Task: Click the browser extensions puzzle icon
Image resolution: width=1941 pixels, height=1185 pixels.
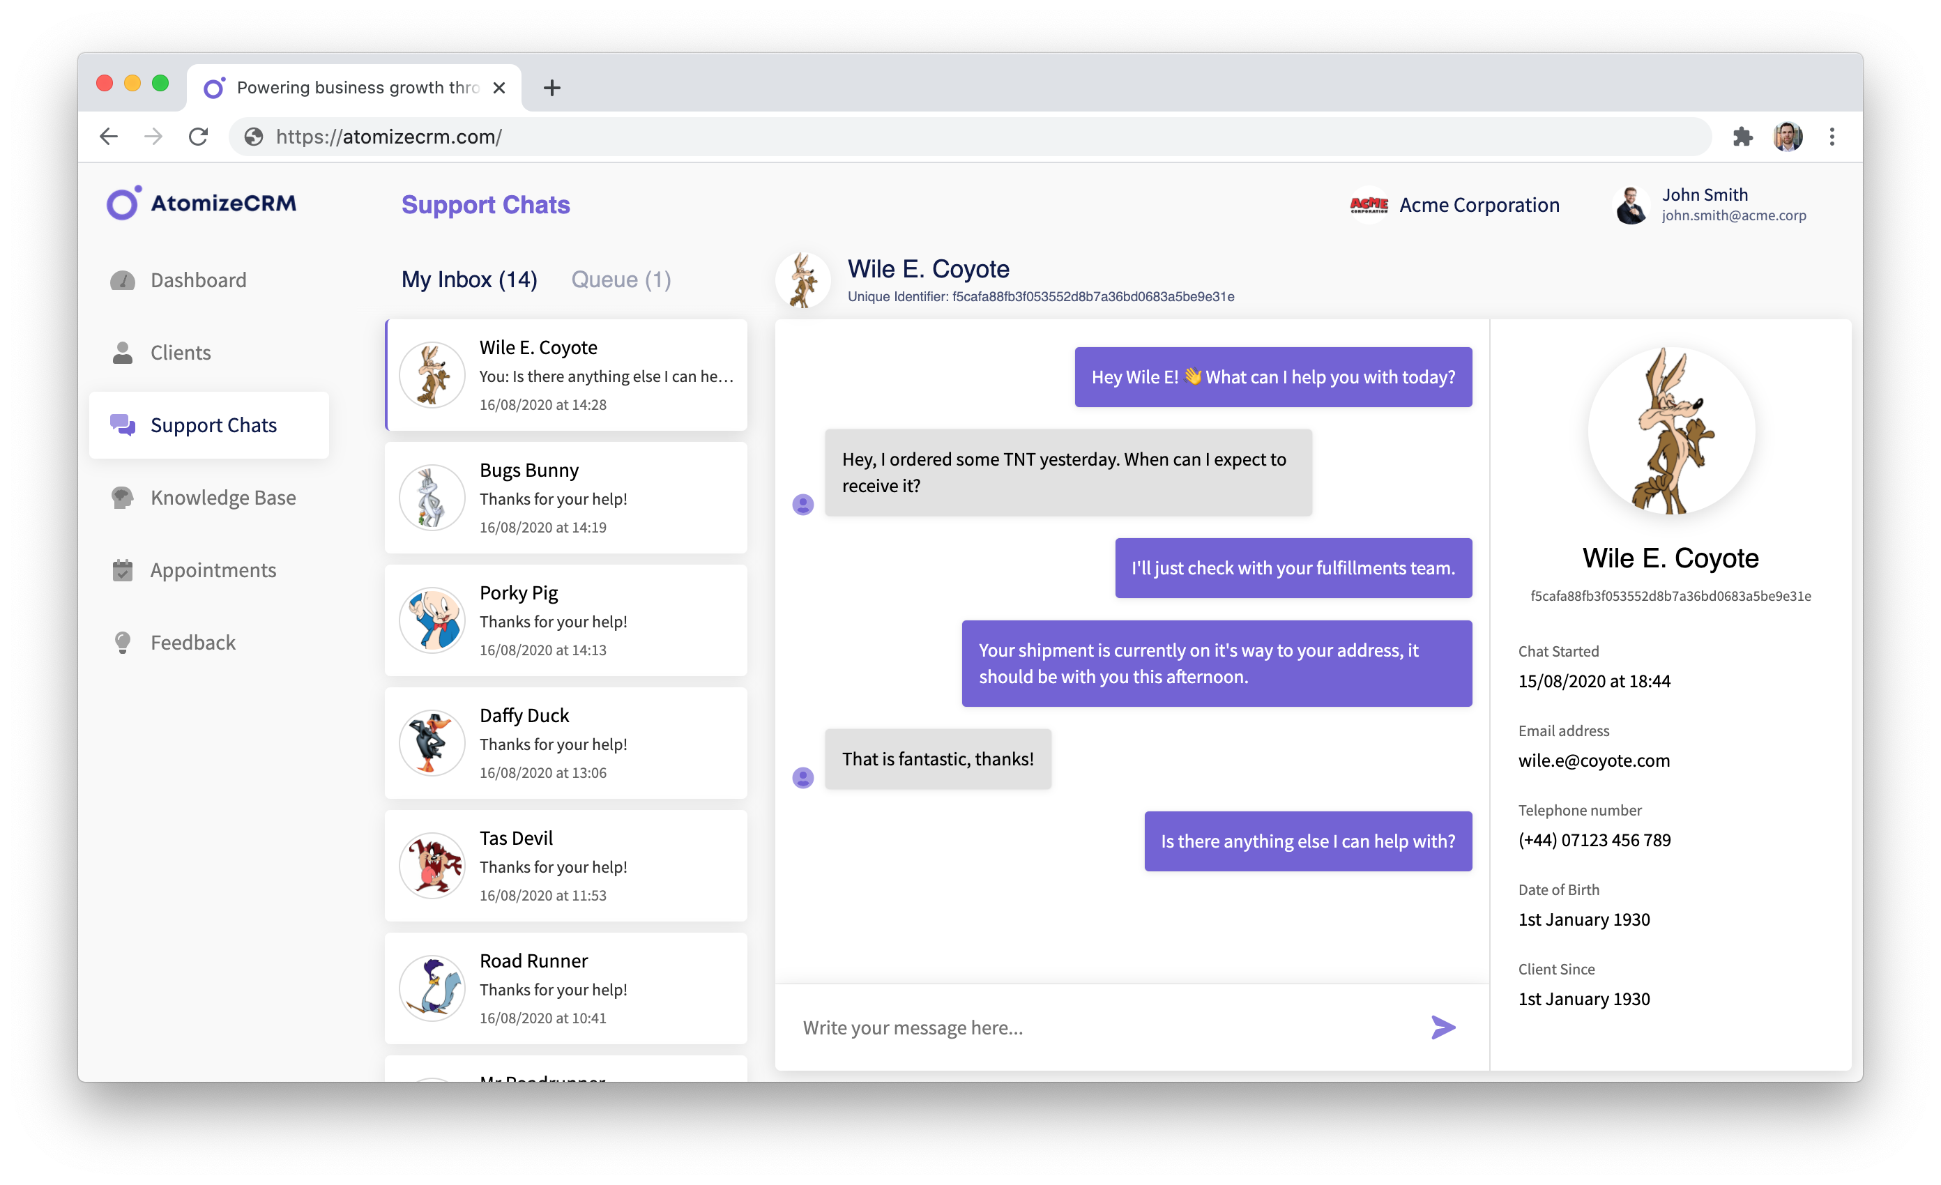Action: pos(1742,137)
